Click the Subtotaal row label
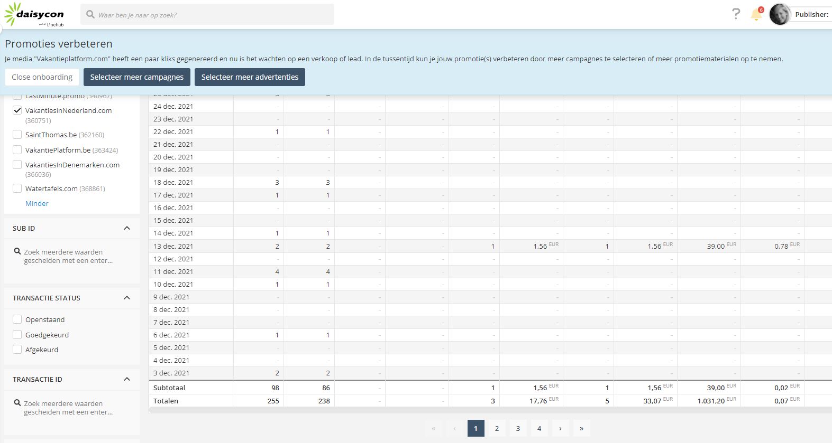832x443 pixels. (169, 388)
